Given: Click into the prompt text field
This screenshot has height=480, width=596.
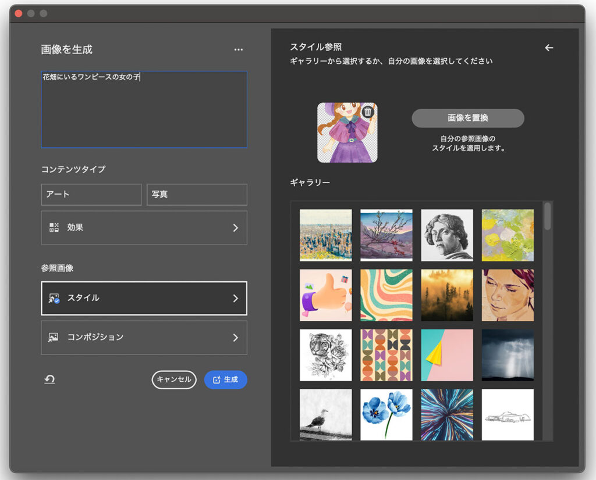Looking at the screenshot, I should [x=144, y=110].
